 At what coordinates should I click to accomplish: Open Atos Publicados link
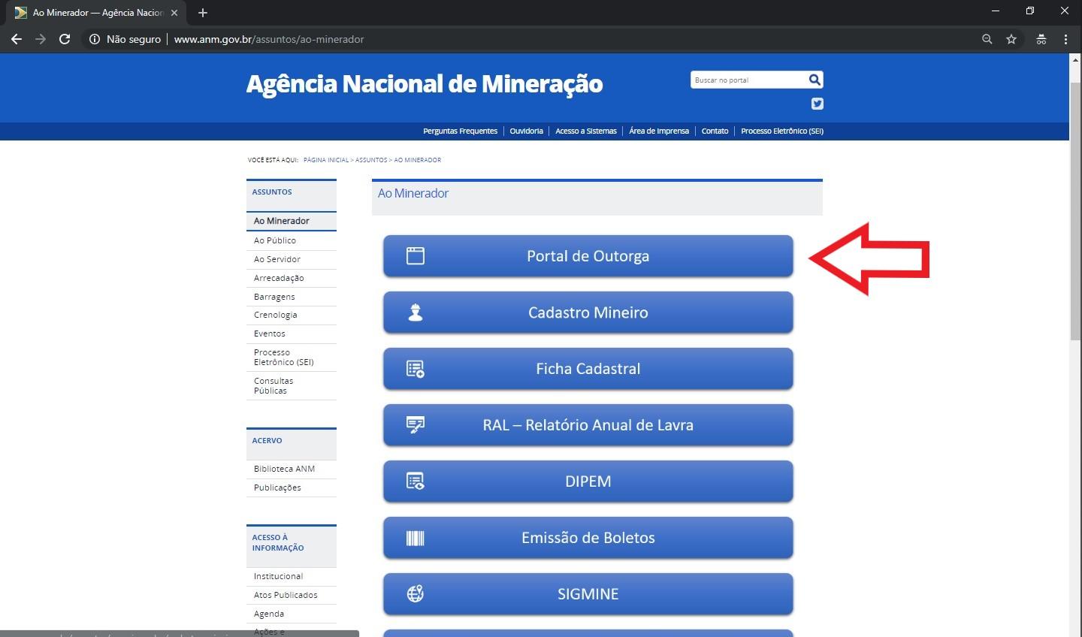292,595
